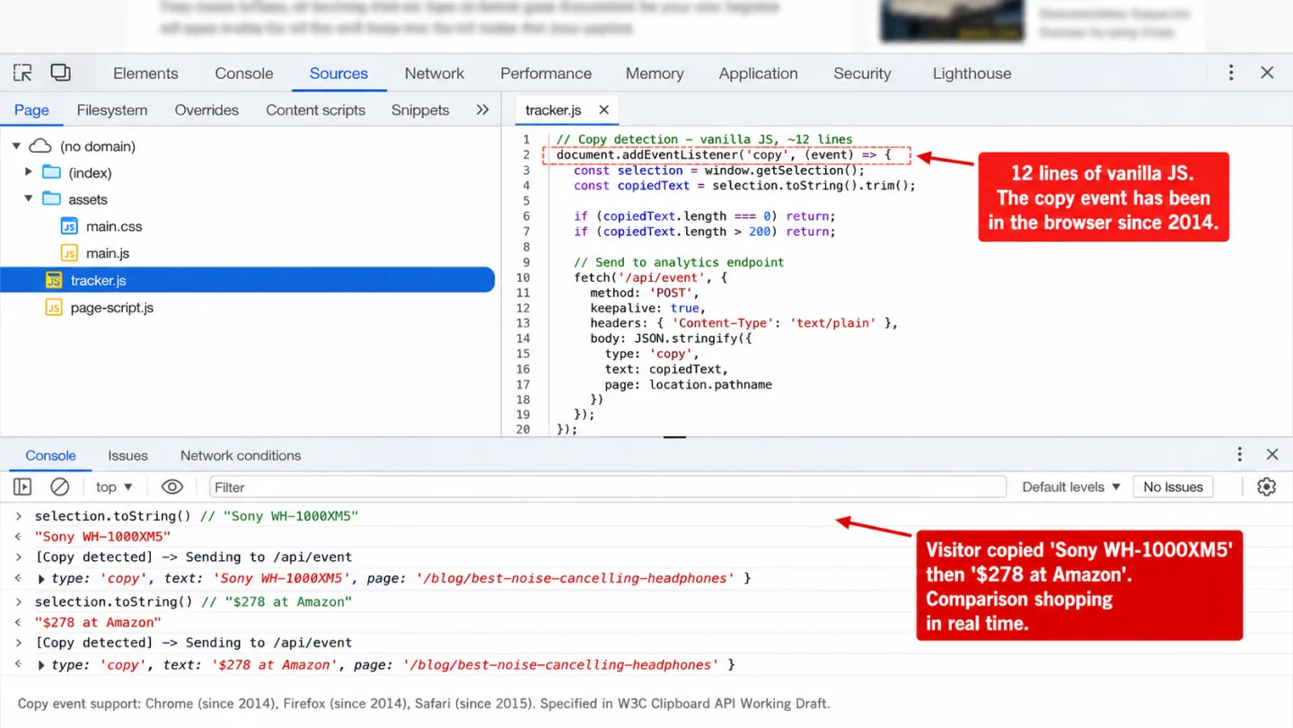This screenshot has height=728, width=1293.
Task: Open the Elements tab
Action: coord(145,74)
